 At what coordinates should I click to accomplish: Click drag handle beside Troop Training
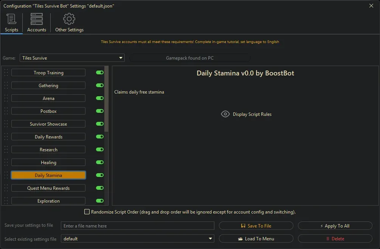(6, 73)
